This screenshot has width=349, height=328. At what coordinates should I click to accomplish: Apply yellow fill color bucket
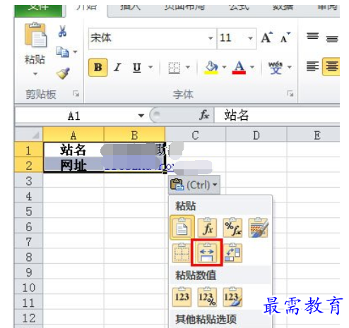(x=211, y=68)
